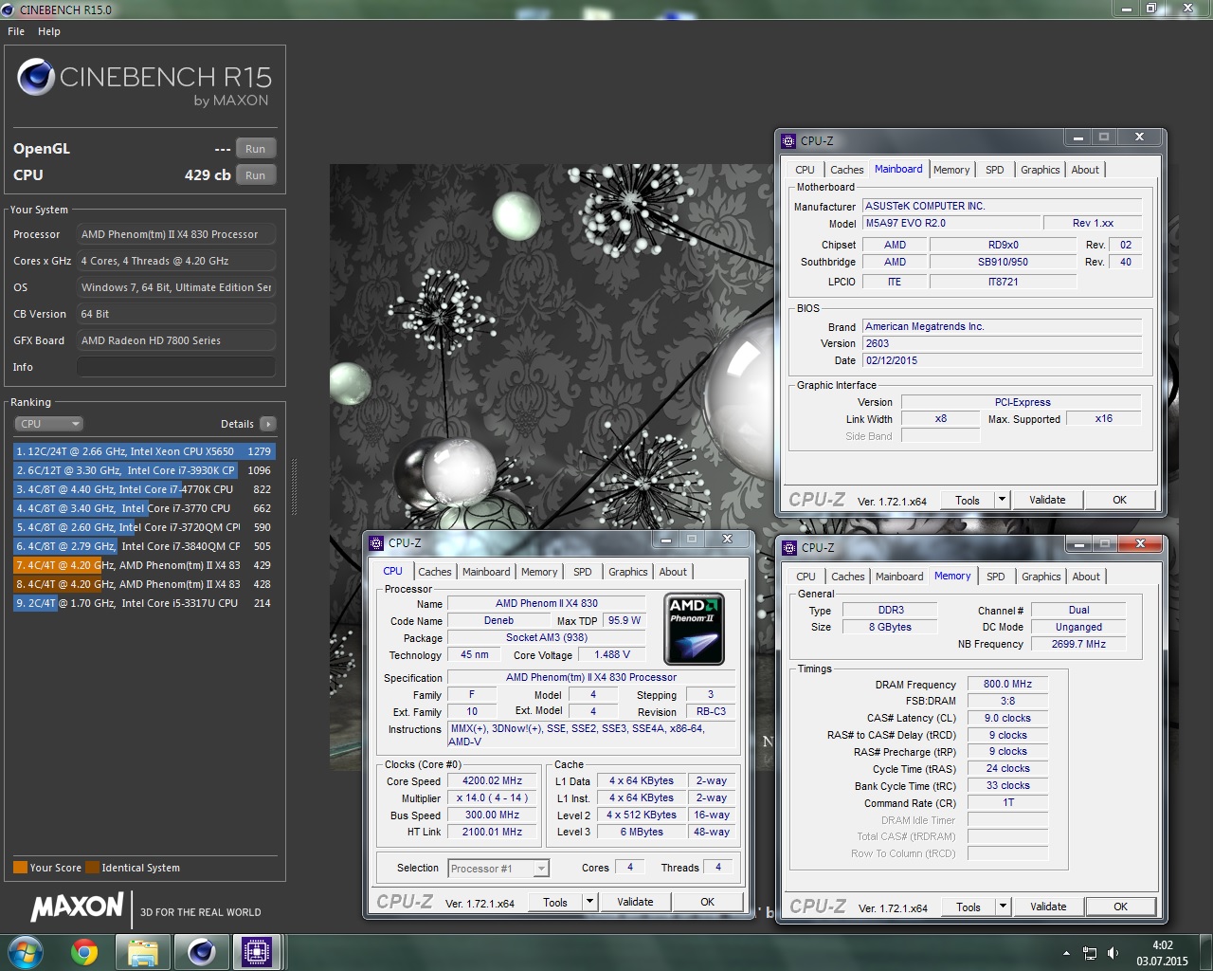Select ranking row Intel Xeon CPU X5650
1213x971 pixels.
(x=144, y=451)
